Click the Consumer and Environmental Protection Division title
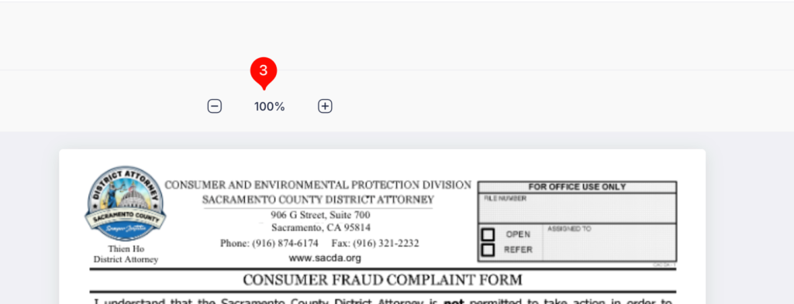Image resolution: width=794 pixels, height=304 pixels. click(x=318, y=185)
